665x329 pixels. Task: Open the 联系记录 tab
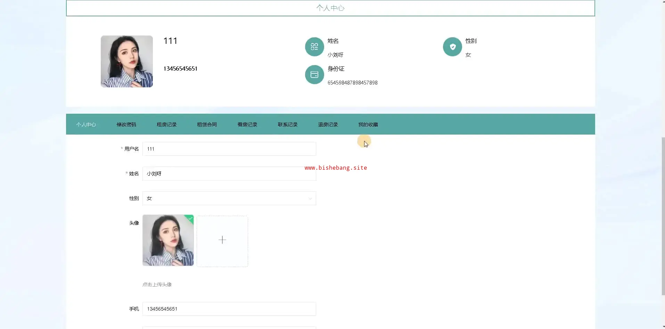288,125
